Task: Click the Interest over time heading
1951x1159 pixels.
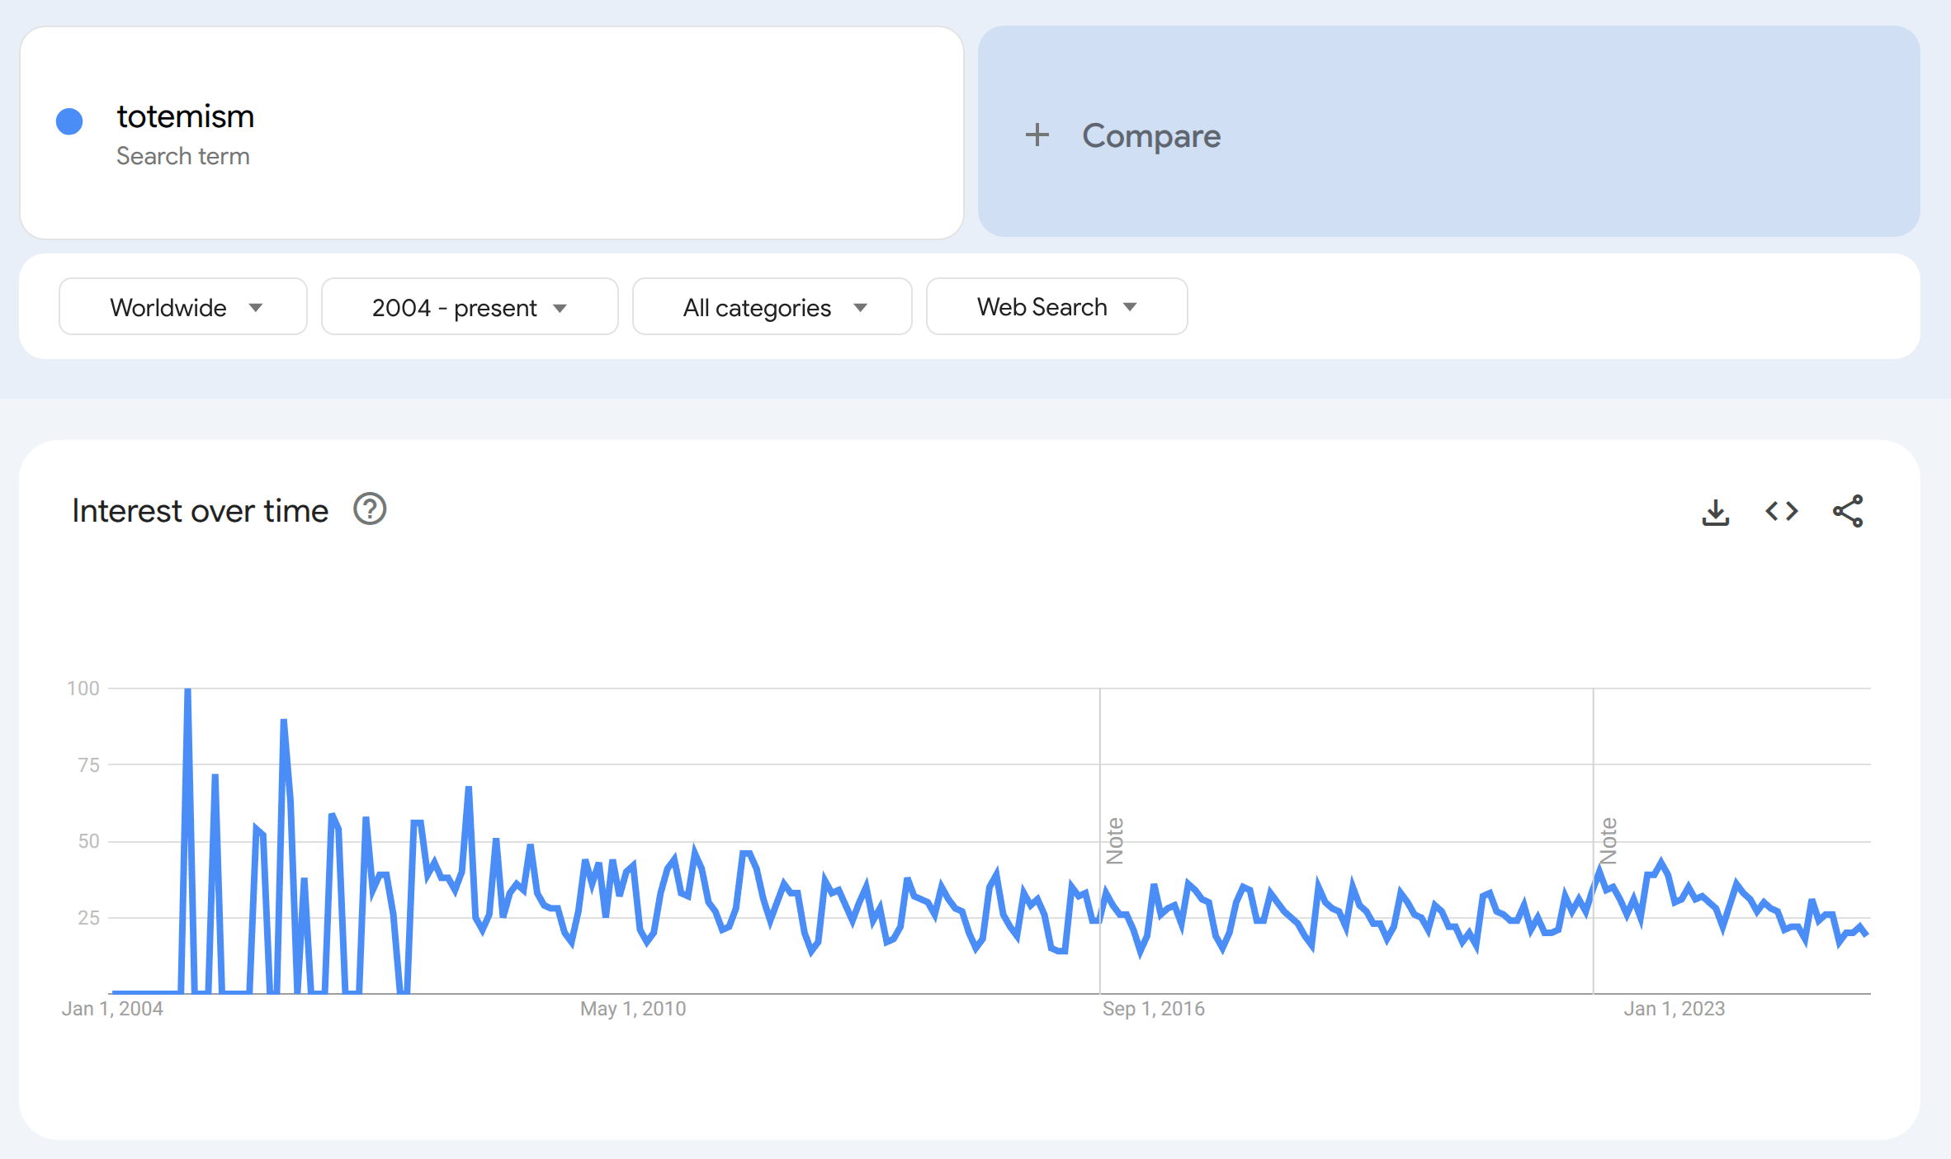Action: tap(201, 511)
